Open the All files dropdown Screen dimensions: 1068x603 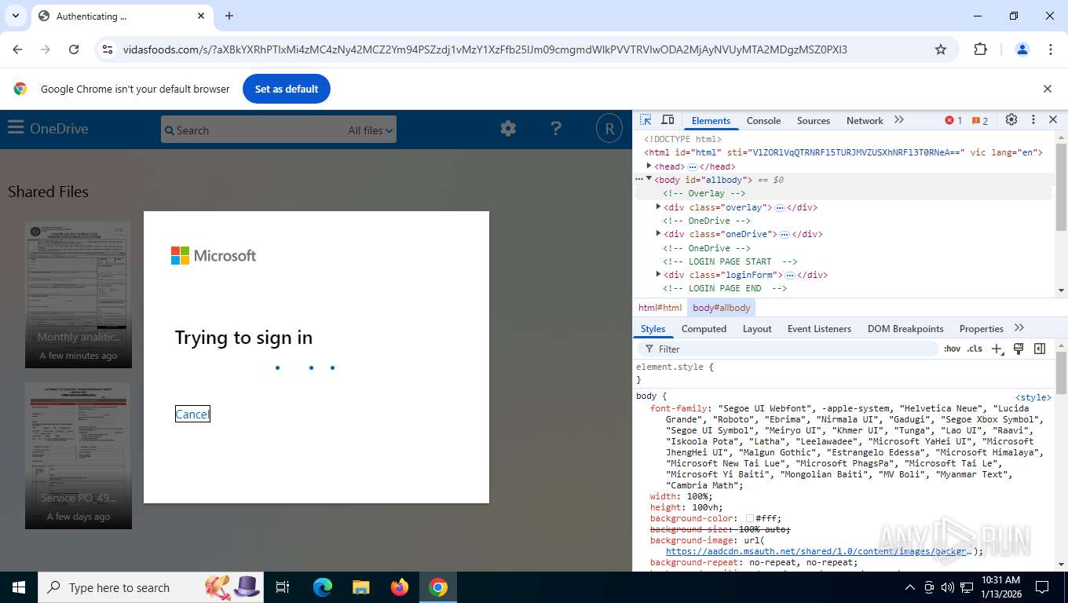370,130
